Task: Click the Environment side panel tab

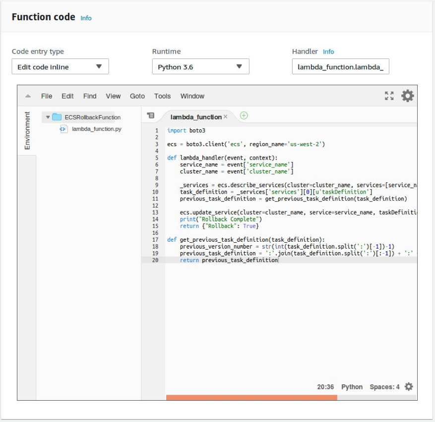Action: (27, 131)
